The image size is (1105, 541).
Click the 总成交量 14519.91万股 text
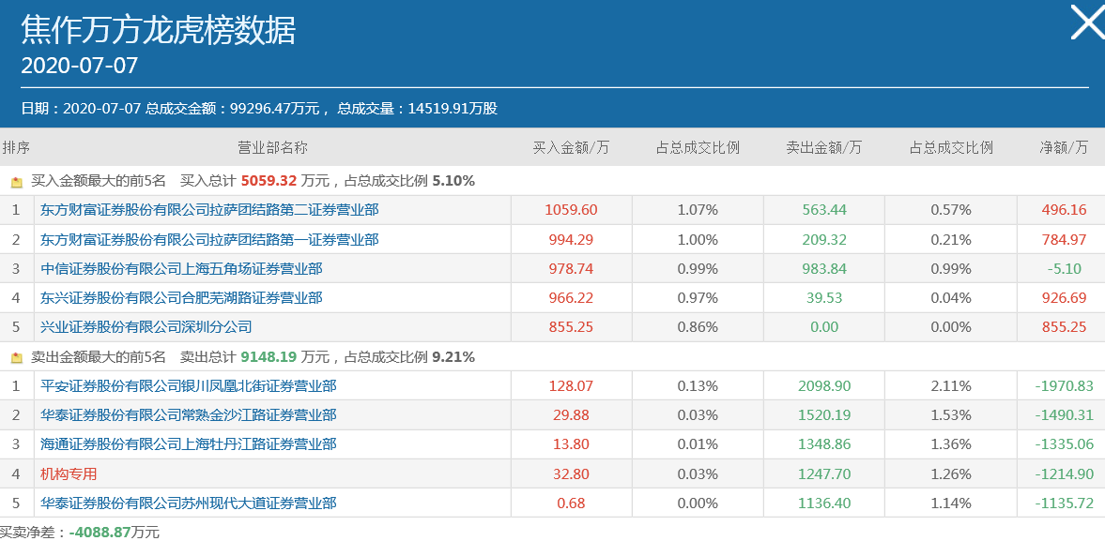click(417, 109)
